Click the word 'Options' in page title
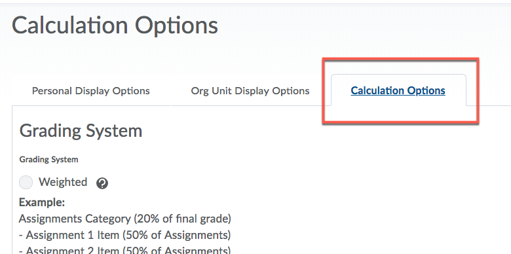The image size is (511, 254). click(x=176, y=26)
